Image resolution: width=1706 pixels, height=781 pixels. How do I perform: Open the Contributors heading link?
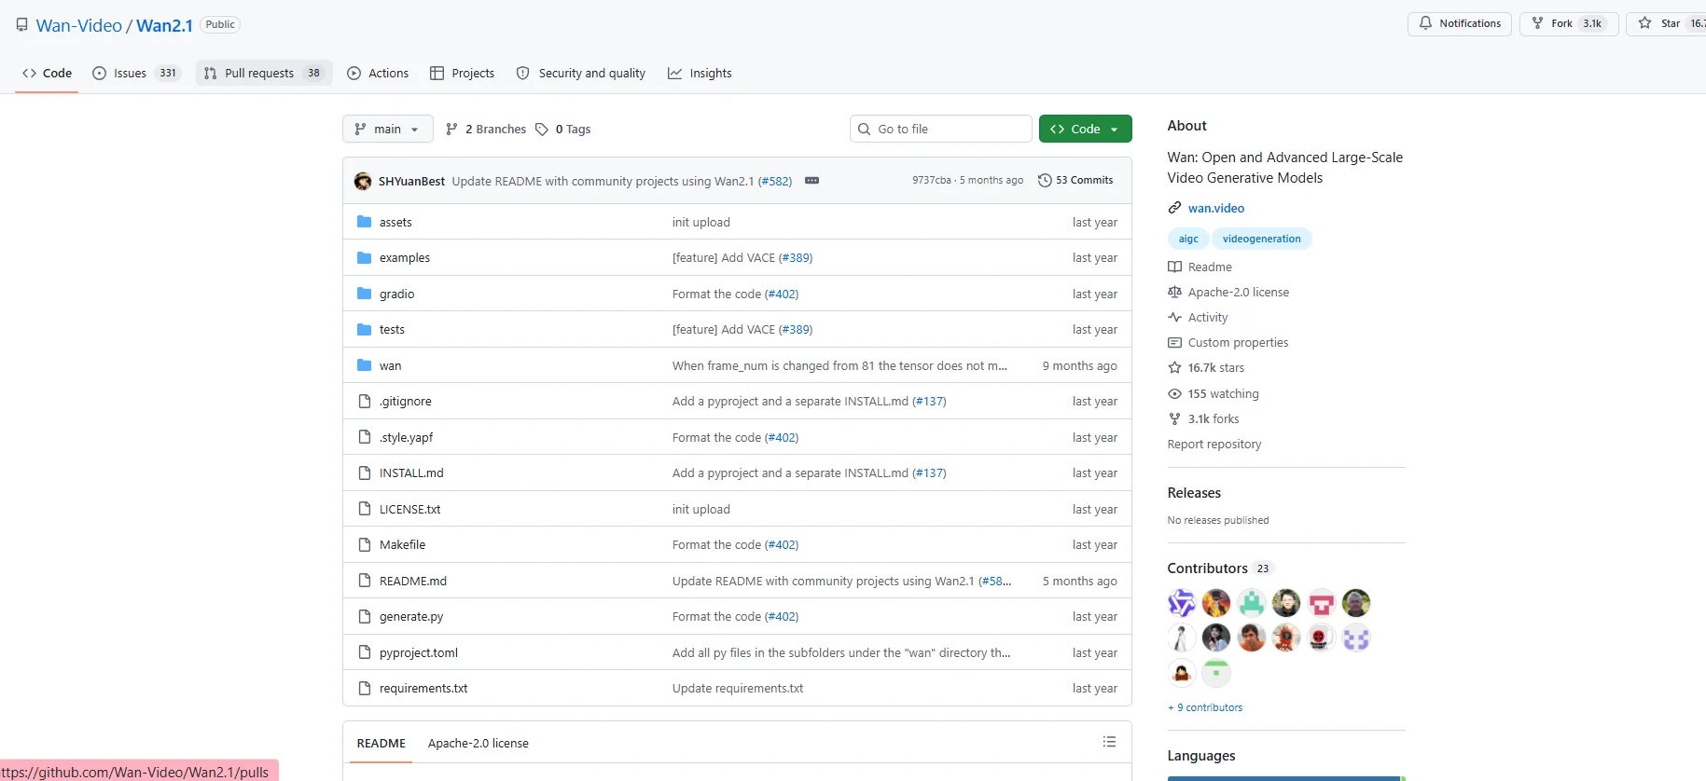[x=1220, y=569]
